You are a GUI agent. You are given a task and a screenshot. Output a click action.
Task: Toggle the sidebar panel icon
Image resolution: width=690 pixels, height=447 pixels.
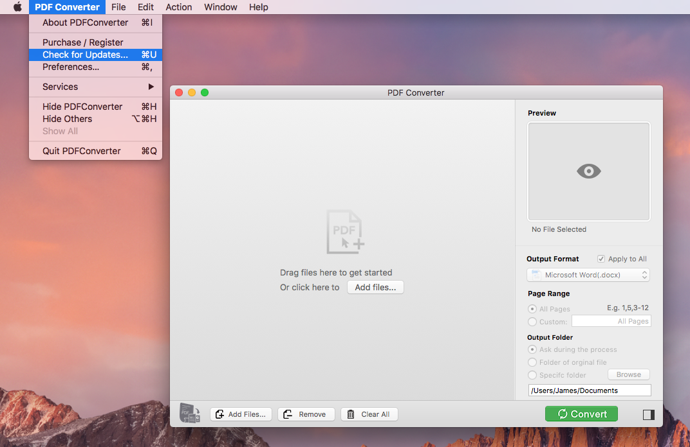coord(649,414)
